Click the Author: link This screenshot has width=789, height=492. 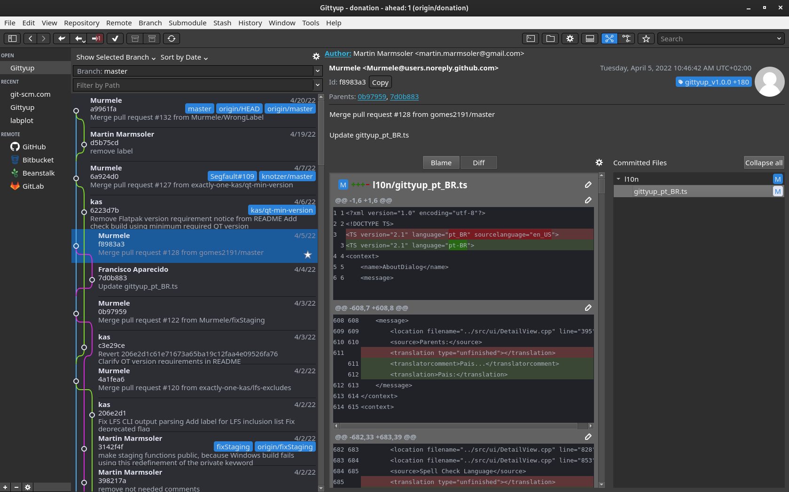[x=338, y=54]
